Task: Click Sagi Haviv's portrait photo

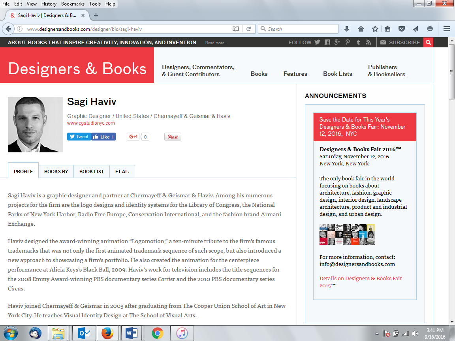Action: tap(36, 125)
